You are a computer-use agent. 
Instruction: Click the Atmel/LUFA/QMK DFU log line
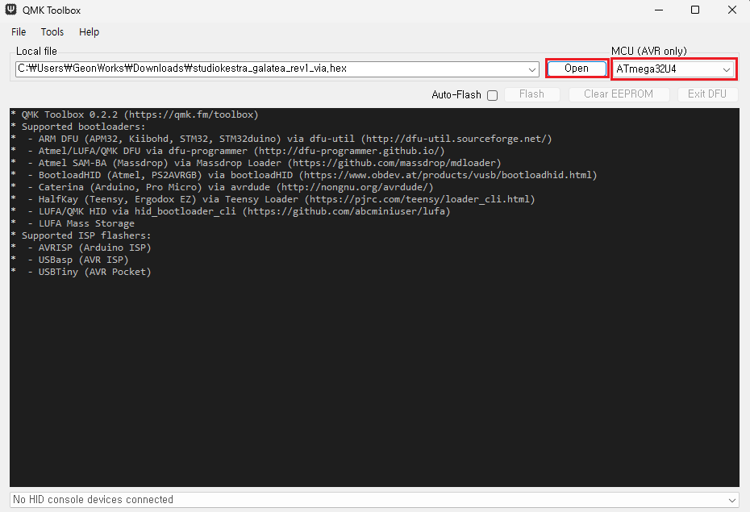[x=228, y=151]
